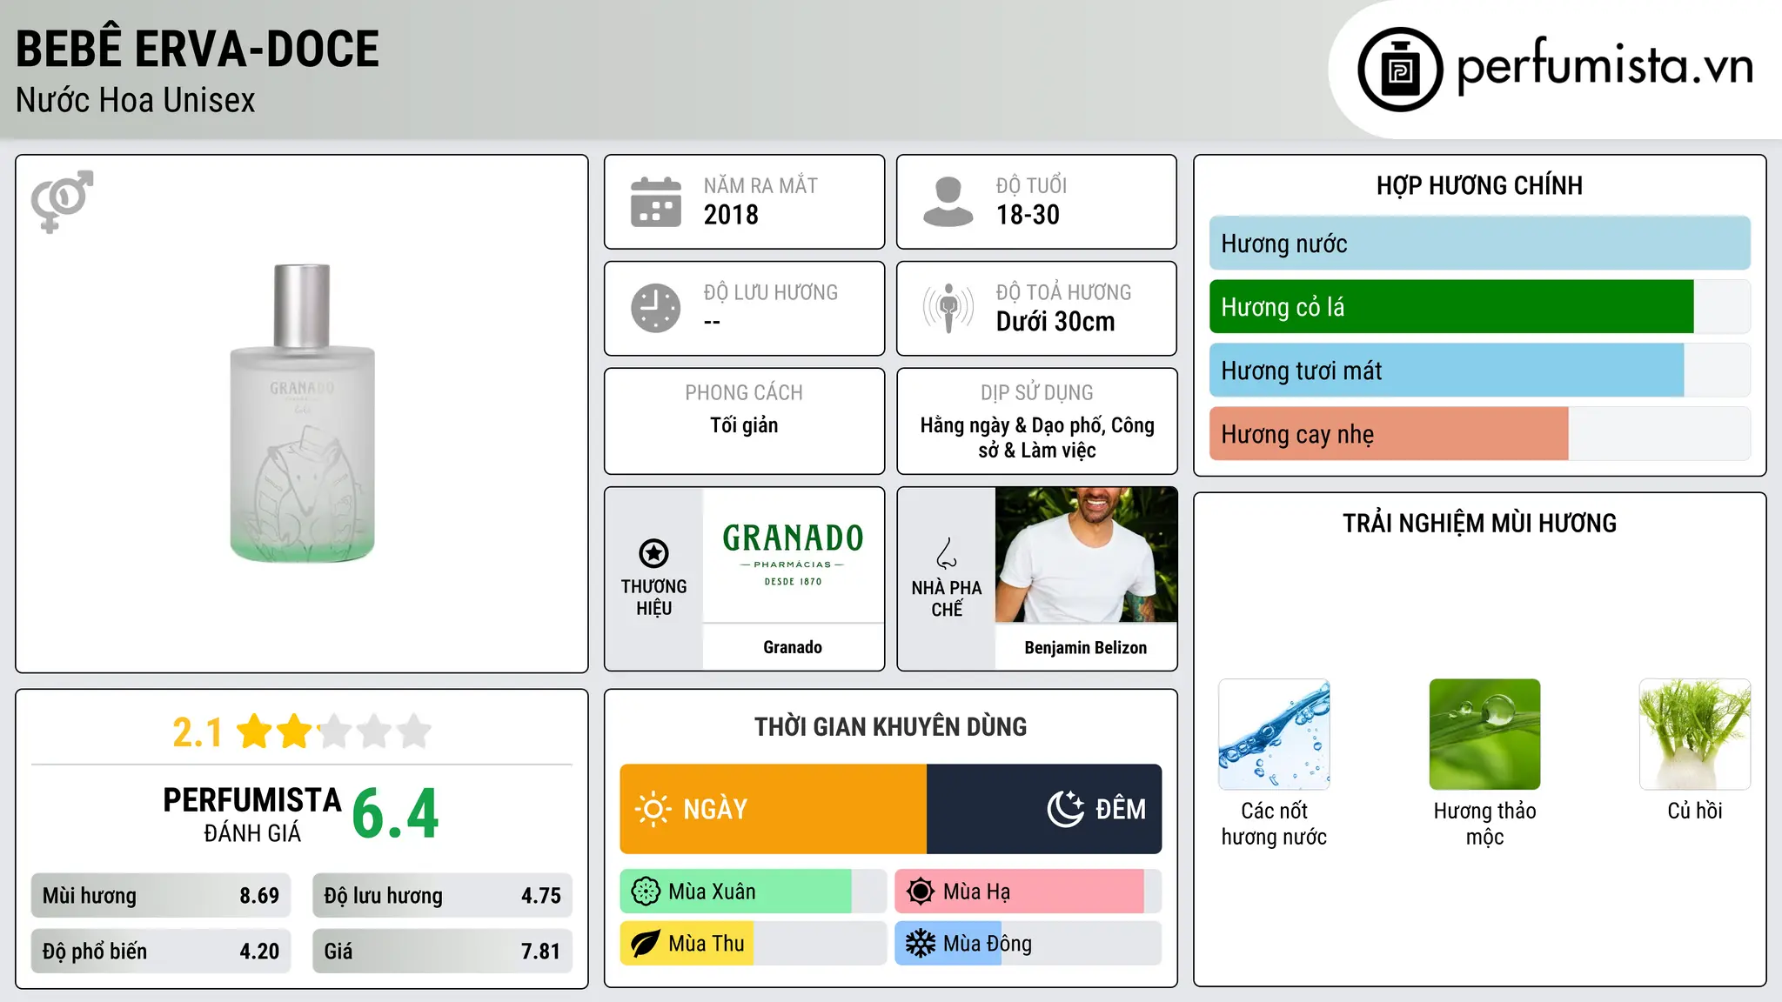Click the 2.1 user rating number
This screenshot has width=1782, height=1002.
point(198,732)
